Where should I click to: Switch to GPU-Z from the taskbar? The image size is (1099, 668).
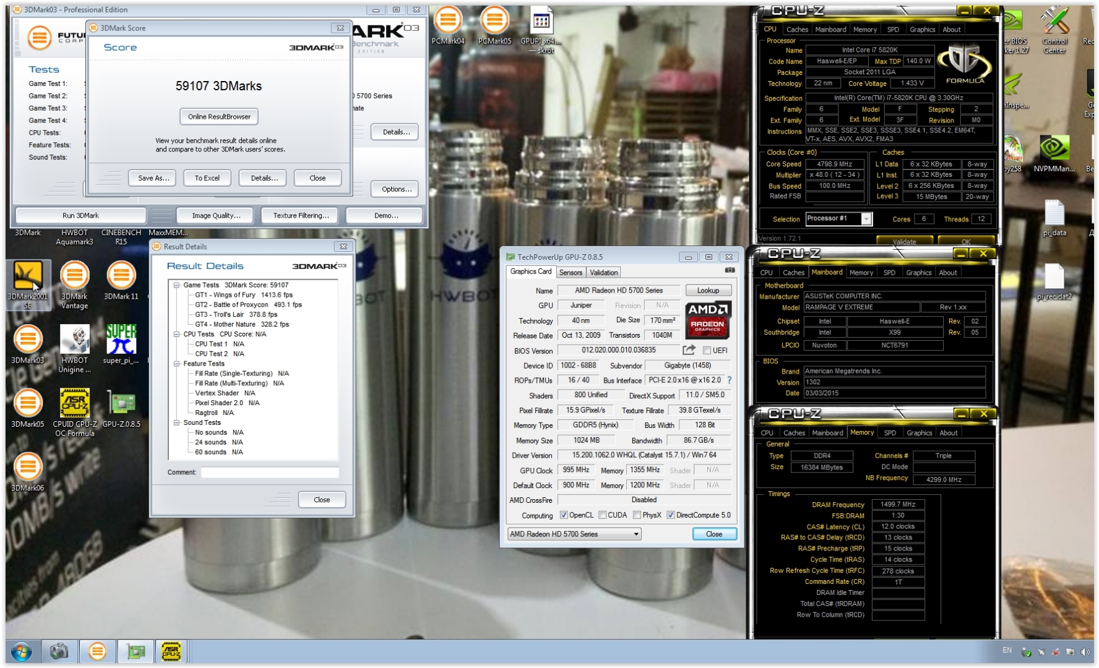pyautogui.click(x=136, y=651)
